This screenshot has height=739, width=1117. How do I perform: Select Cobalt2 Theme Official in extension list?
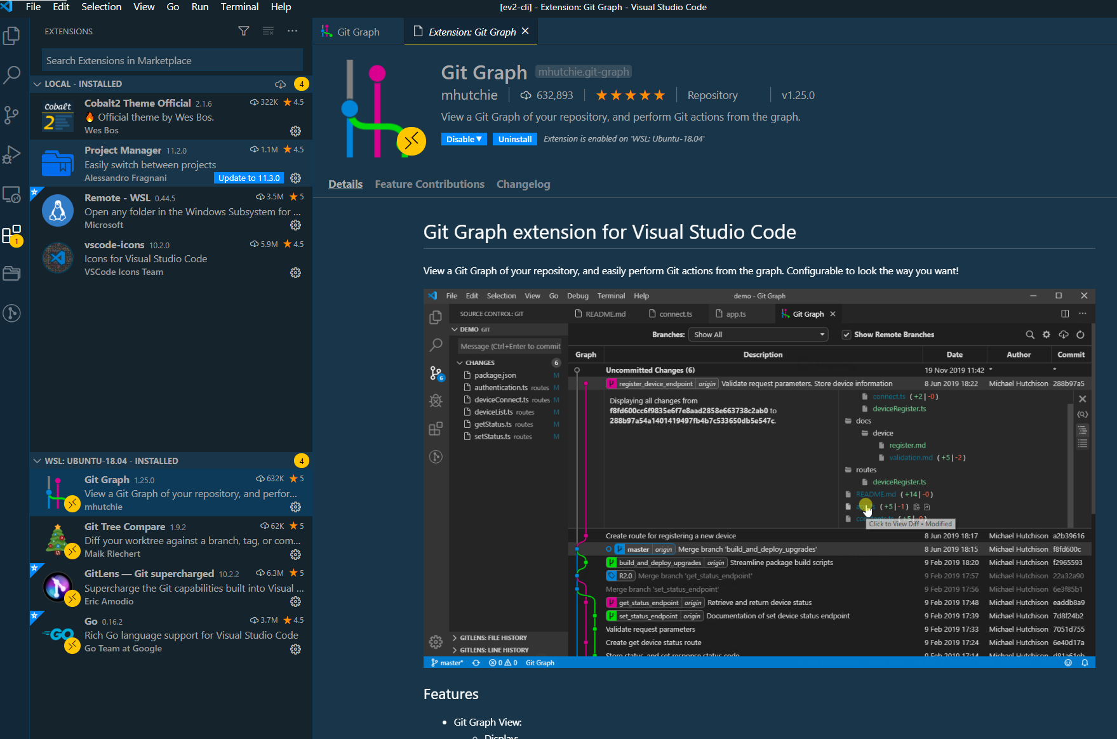(171, 116)
